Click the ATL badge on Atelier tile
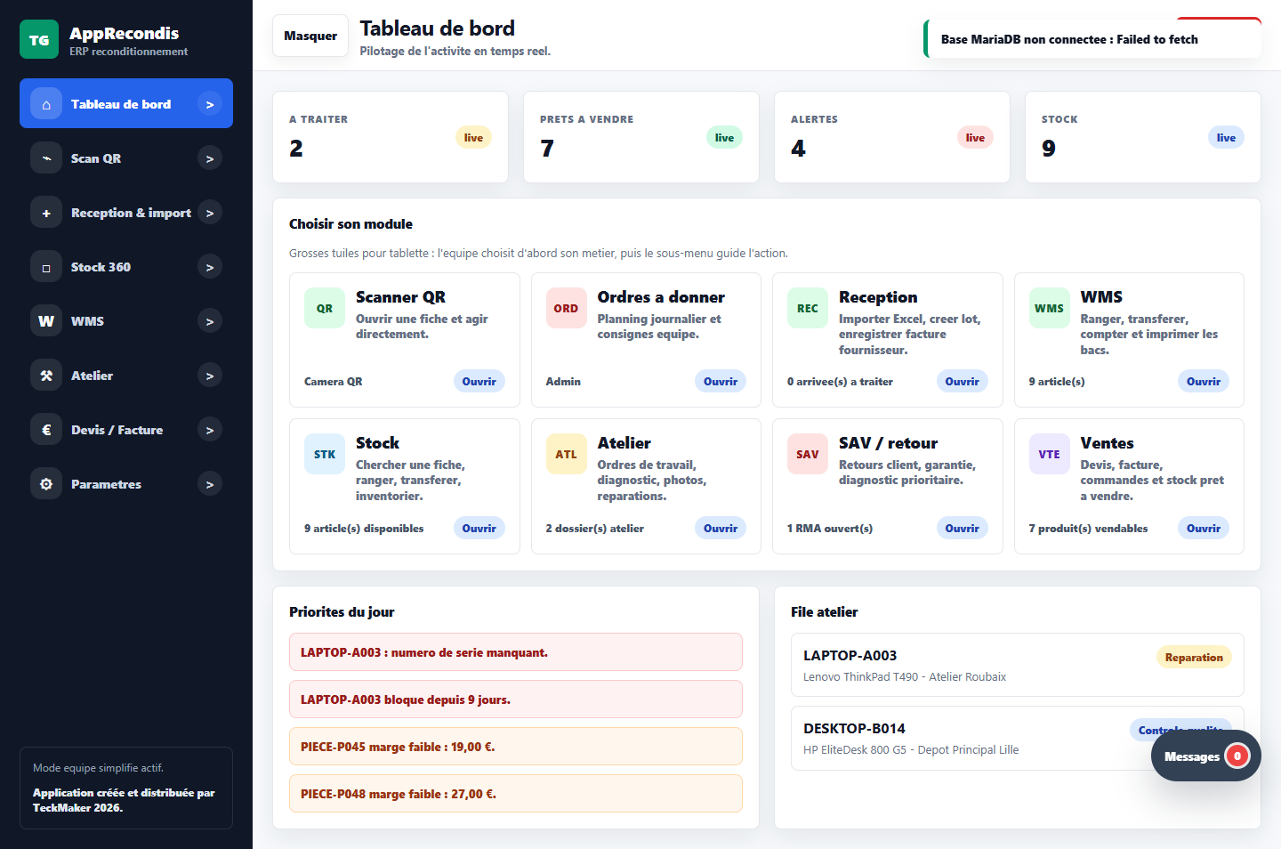Viewport: 1281px width, 849px height. pos(566,454)
